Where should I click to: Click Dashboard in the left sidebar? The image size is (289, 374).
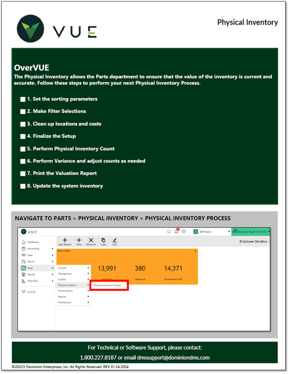click(x=33, y=242)
